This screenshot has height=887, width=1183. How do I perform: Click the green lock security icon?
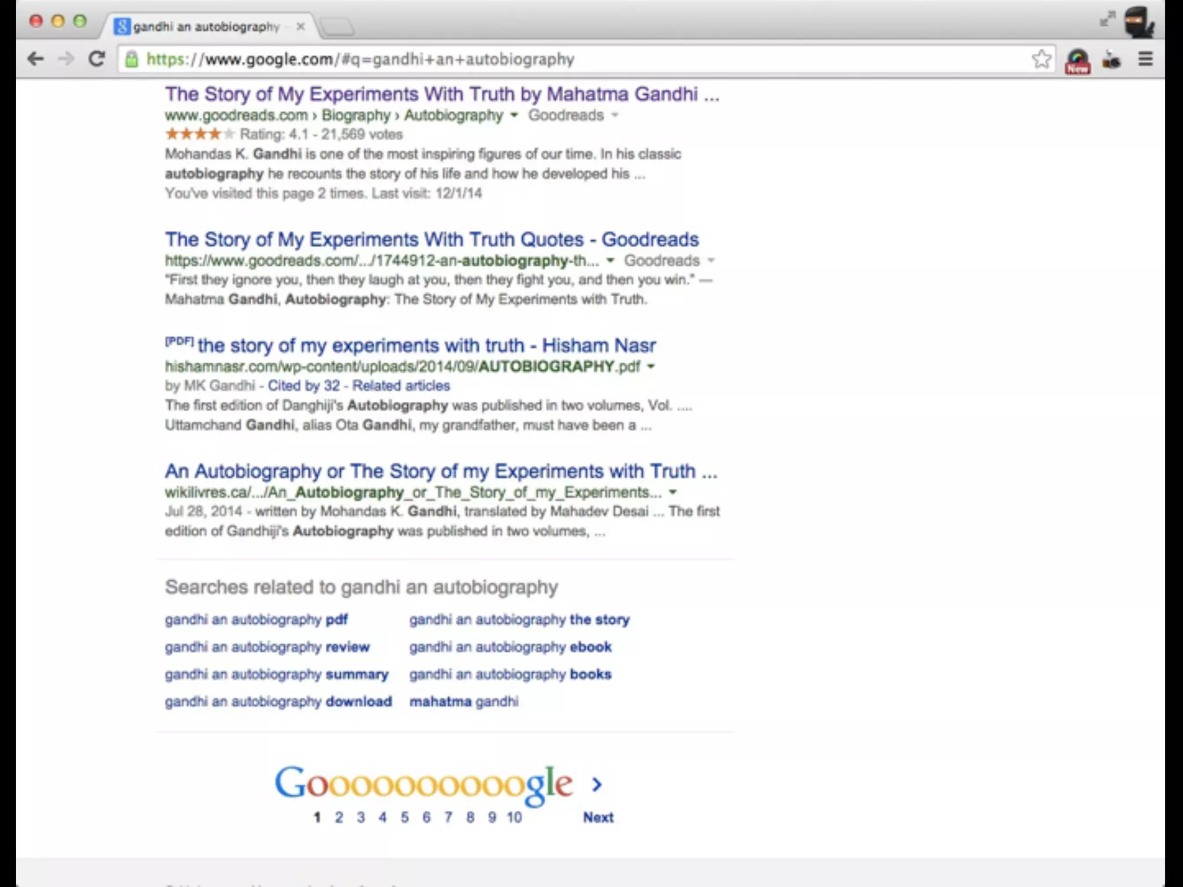132,59
